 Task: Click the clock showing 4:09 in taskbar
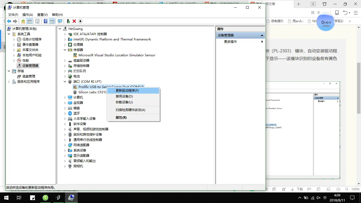coord(337,195)
